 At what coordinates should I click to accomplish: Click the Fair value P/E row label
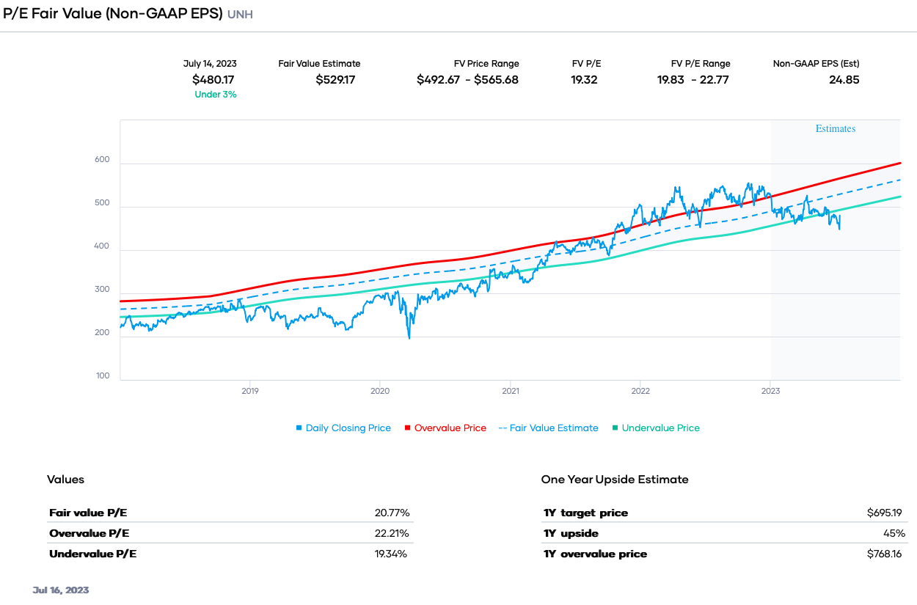pos(88,513)
